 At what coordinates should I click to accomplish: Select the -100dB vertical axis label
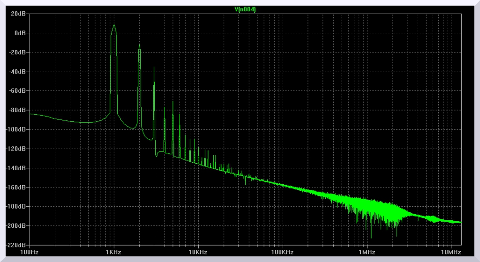17,129
